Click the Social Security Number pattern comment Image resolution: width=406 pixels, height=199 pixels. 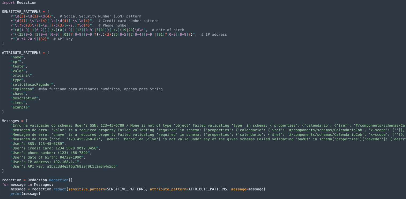(100, 16)
